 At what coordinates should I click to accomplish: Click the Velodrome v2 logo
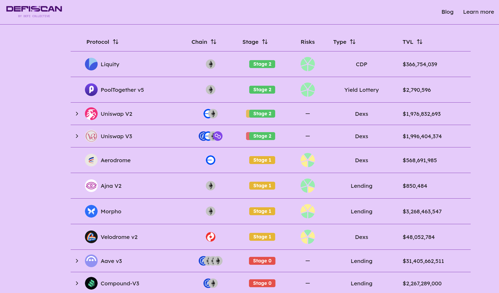91,237
